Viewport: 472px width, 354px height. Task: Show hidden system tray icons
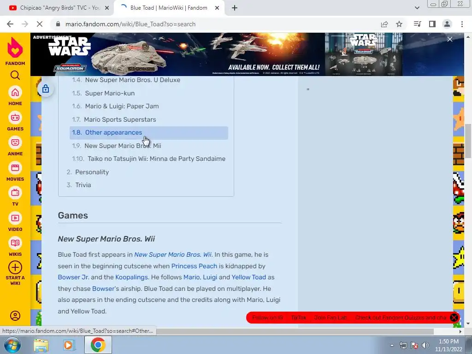(x=392, y=345)
